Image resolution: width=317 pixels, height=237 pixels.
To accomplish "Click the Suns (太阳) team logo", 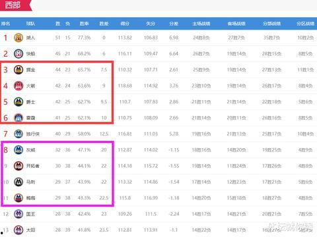I will point(18,230).
